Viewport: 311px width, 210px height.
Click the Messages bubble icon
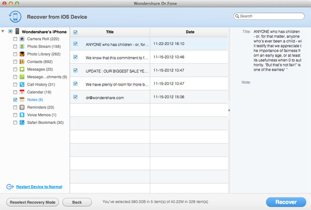tap(22, 69)
